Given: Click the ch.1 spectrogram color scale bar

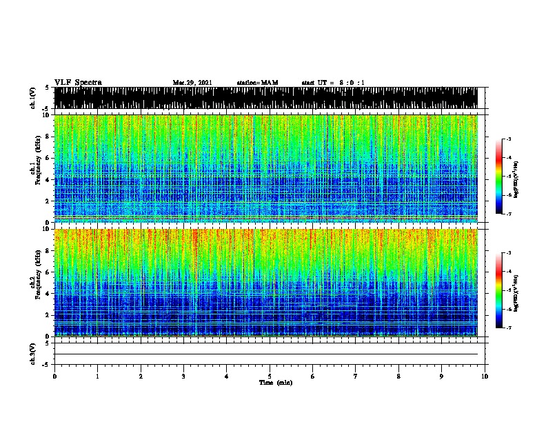Looking at the screenshot, I should click(499, 177).
